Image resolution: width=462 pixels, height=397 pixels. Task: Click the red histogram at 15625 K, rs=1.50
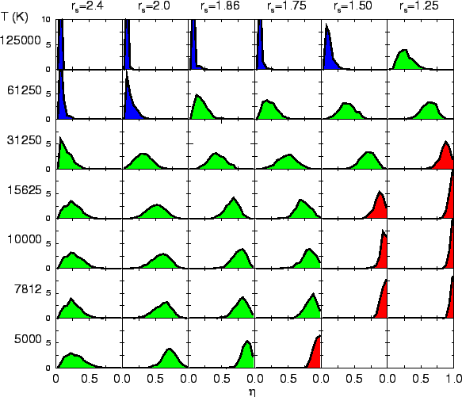[x=379, y=208]
